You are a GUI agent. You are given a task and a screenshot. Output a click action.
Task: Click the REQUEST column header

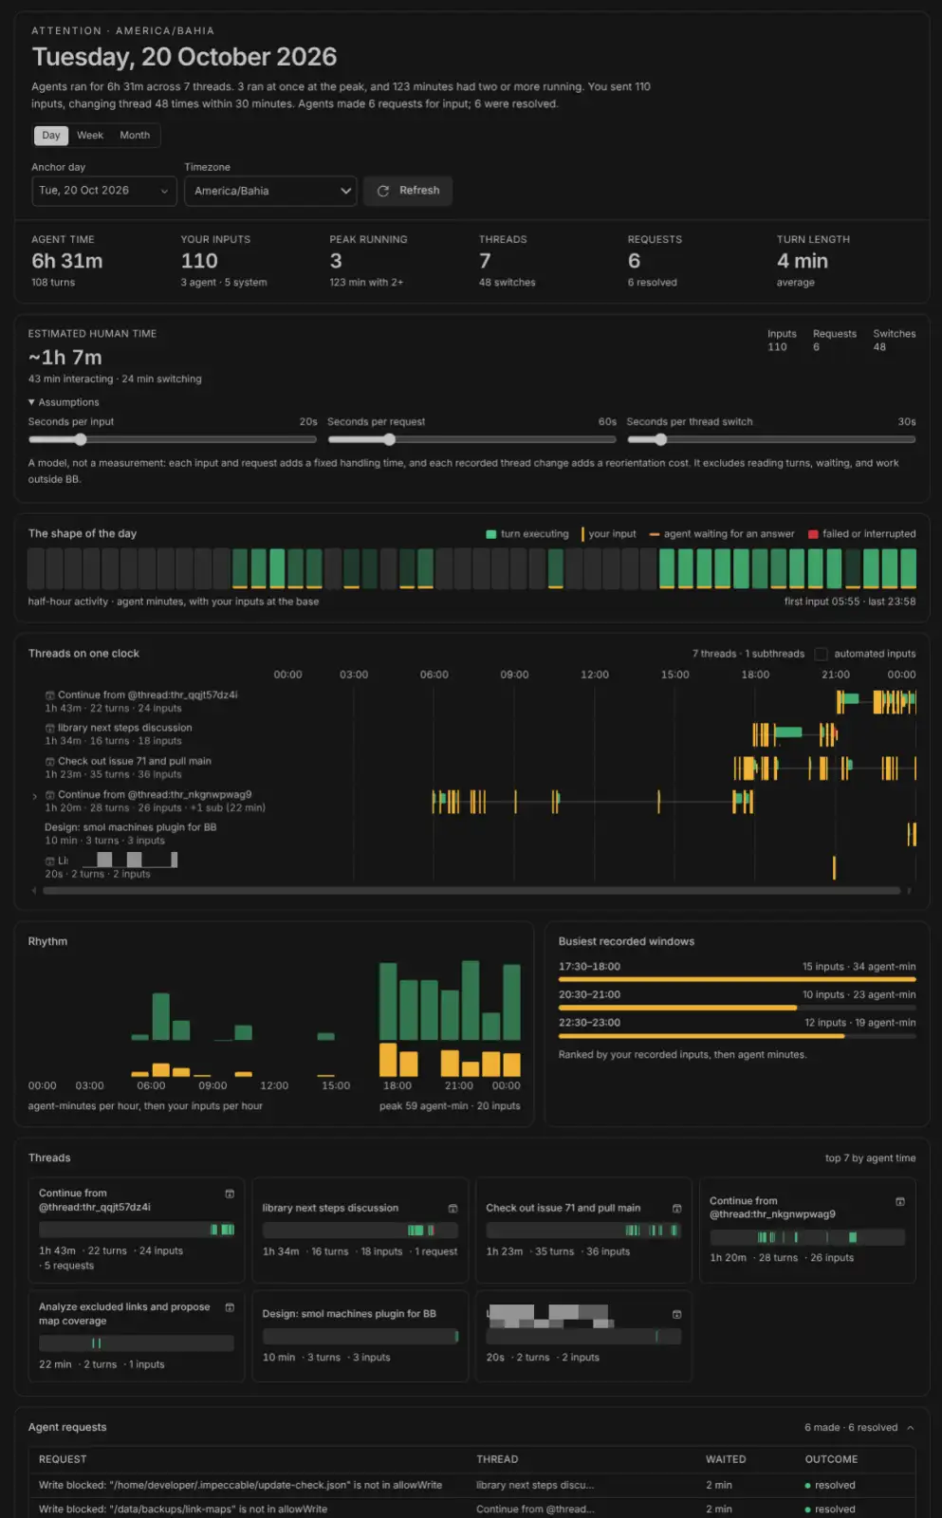pos(63,1460)
